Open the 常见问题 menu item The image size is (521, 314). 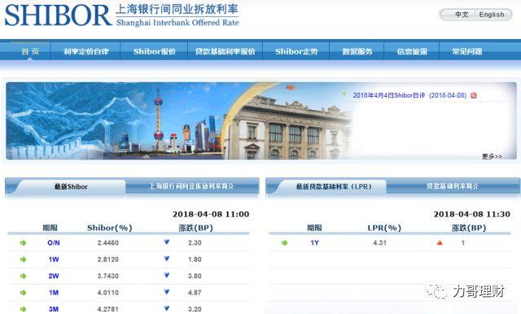tap(466, 51)
